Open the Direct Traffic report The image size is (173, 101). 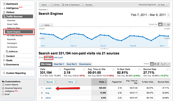pos(13,24)
